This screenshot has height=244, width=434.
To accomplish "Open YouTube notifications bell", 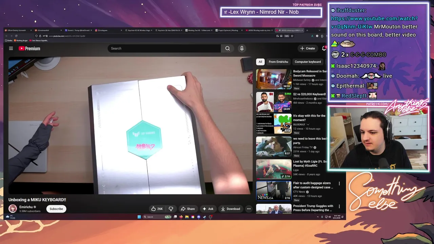I will (x=324, y=48).
